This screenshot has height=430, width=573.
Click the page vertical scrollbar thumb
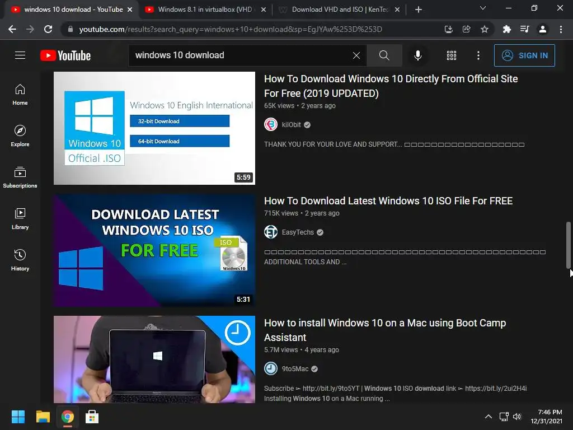click(569, 245)
